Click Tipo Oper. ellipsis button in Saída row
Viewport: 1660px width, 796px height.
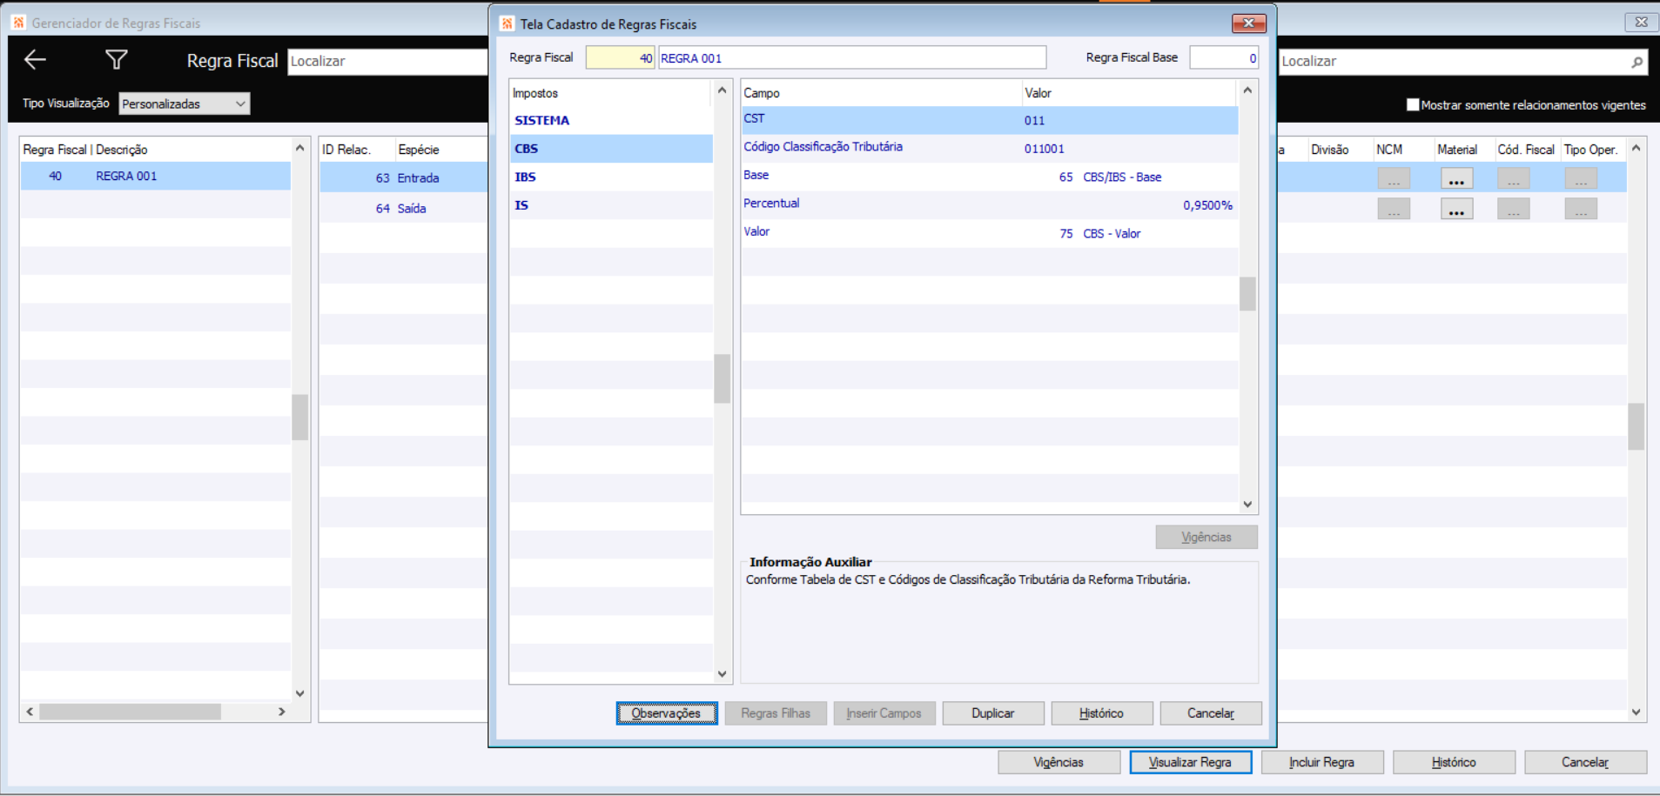(1581, 210)
